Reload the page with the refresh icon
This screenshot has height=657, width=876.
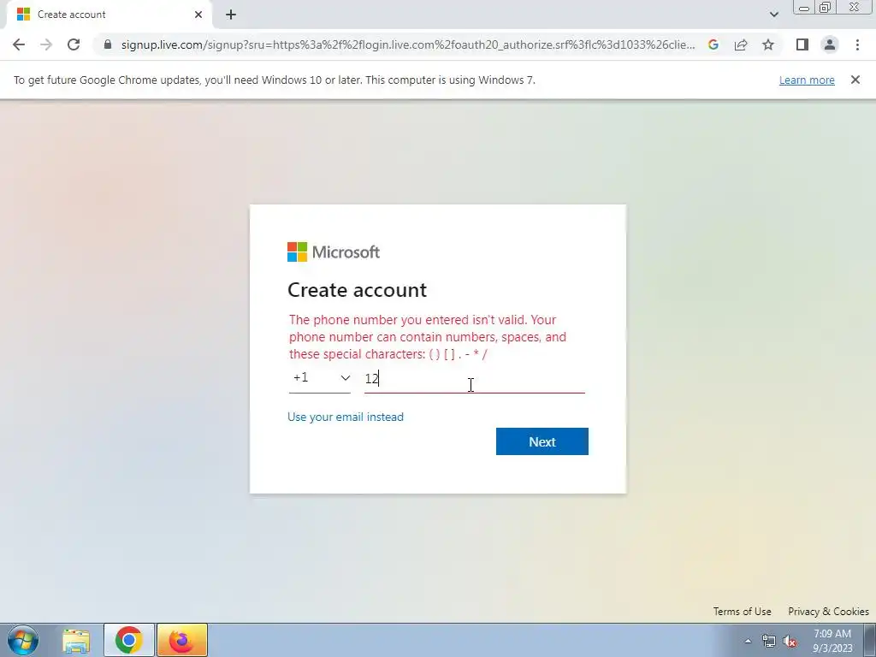tap(74, 44)
